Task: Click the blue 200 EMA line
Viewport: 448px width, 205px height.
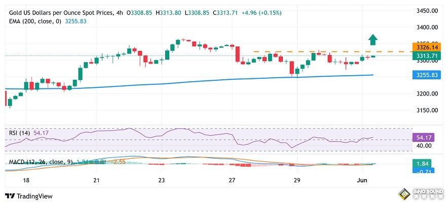Action: [189, 82]
